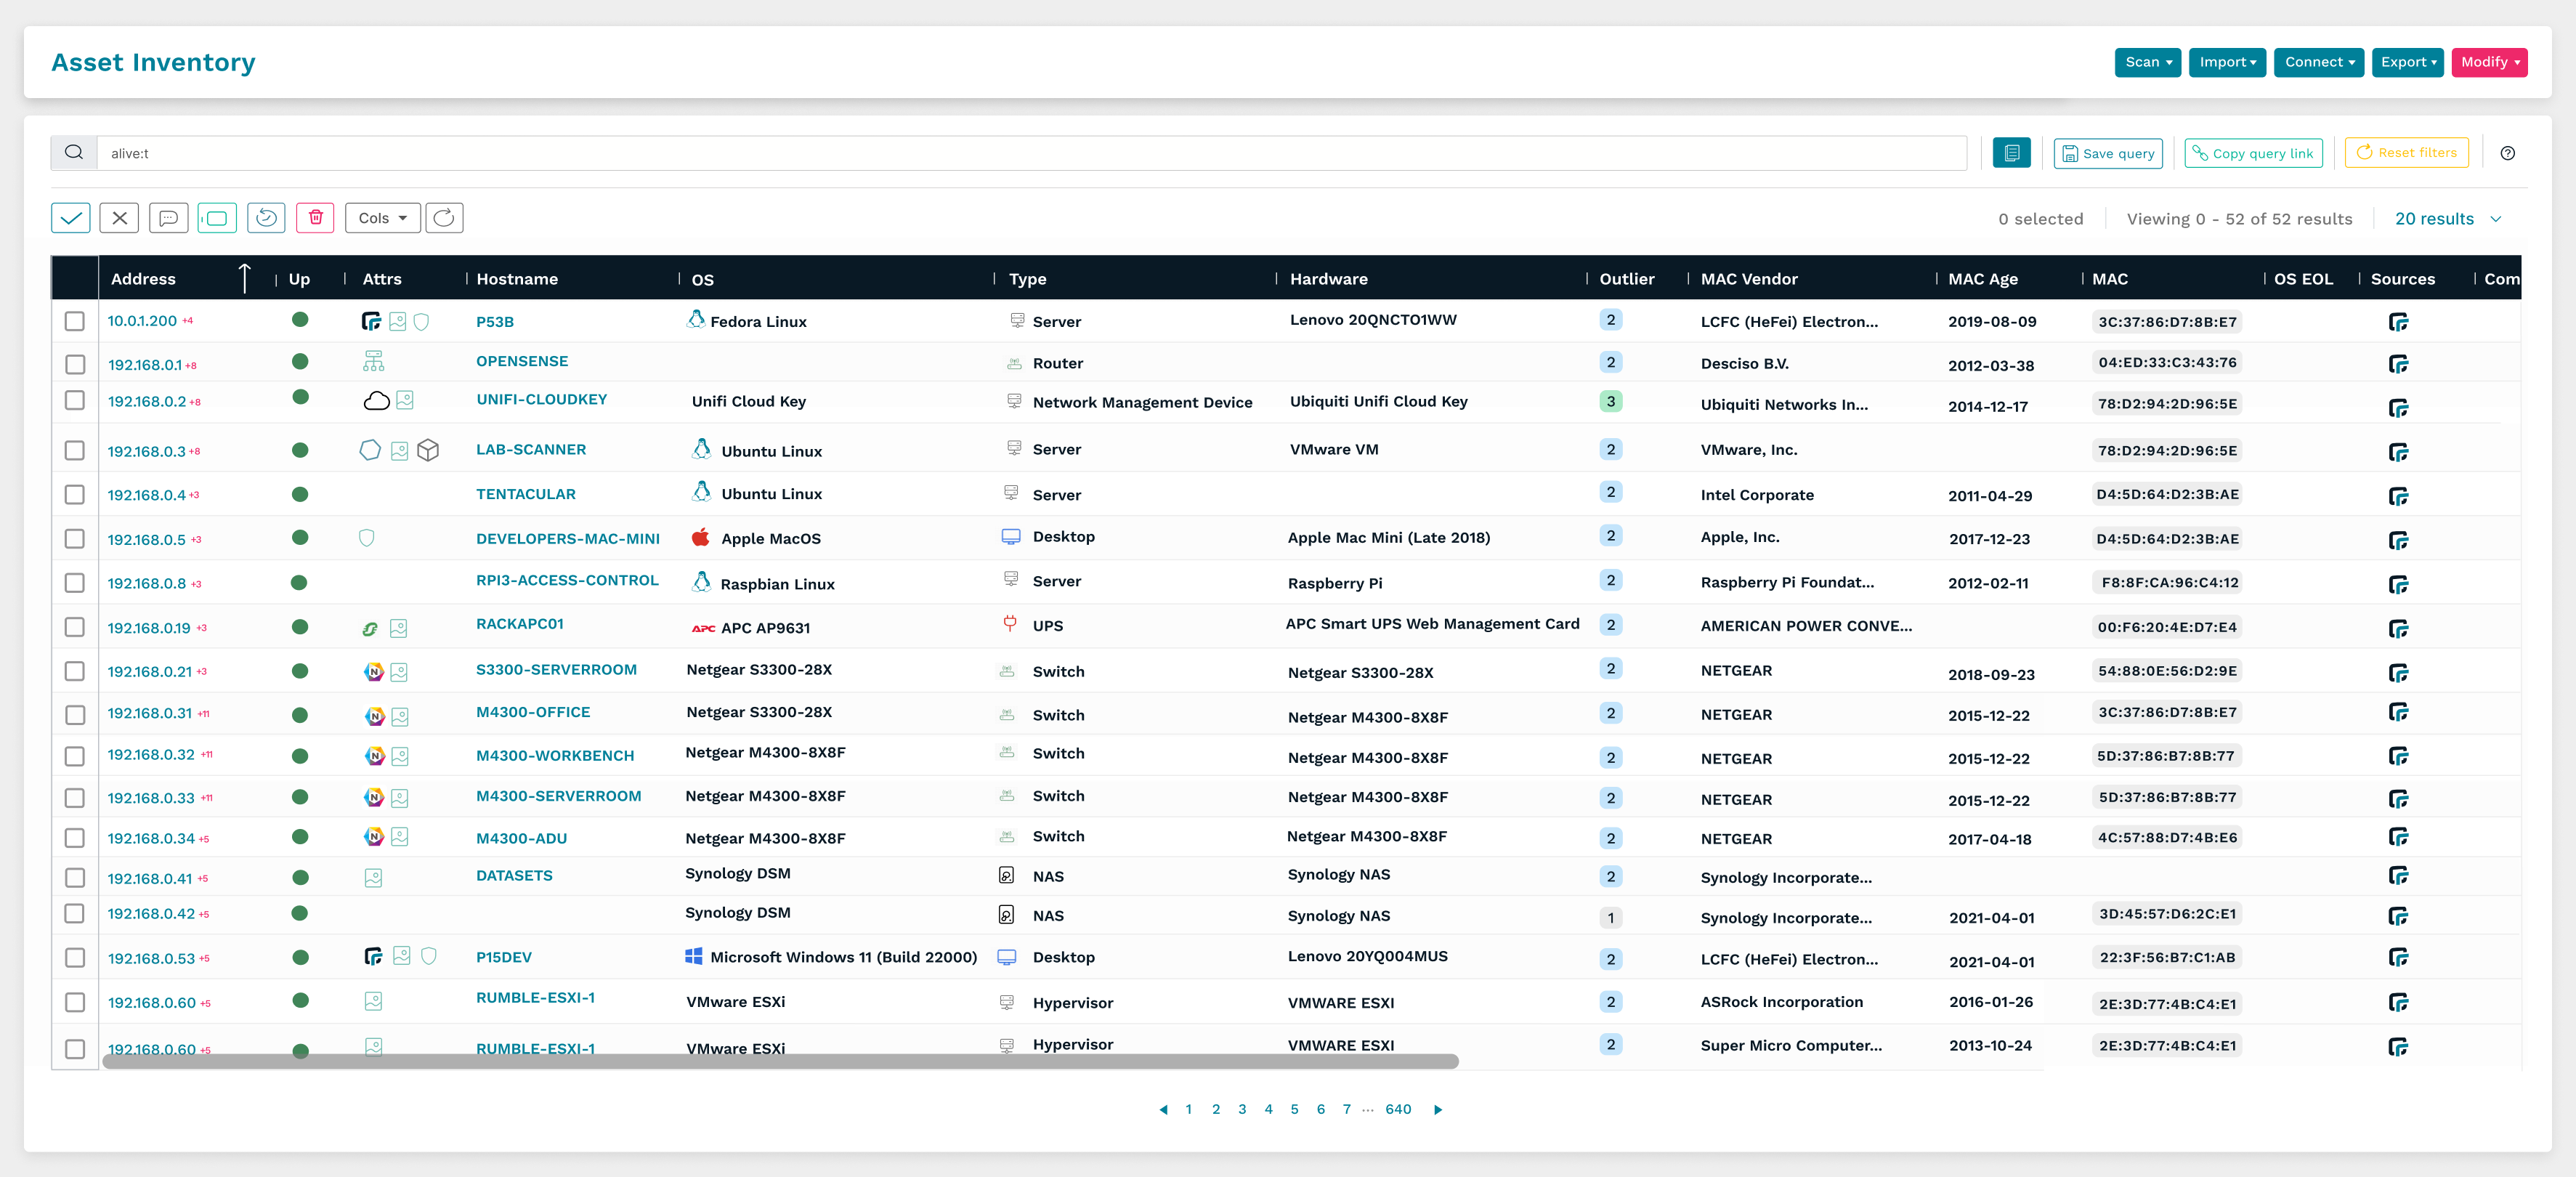Click the horizontal table scrollbar
Viewport: 2576px width, 1177px height.
pos(780,1062)
